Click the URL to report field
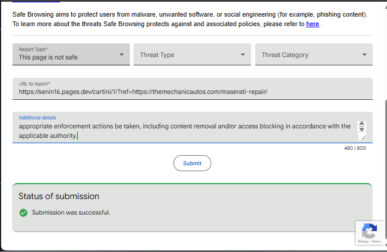 point(192,92)
